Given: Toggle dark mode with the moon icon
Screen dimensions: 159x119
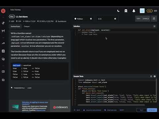Looking at the screenshot, I should click(x=118, y=11).
